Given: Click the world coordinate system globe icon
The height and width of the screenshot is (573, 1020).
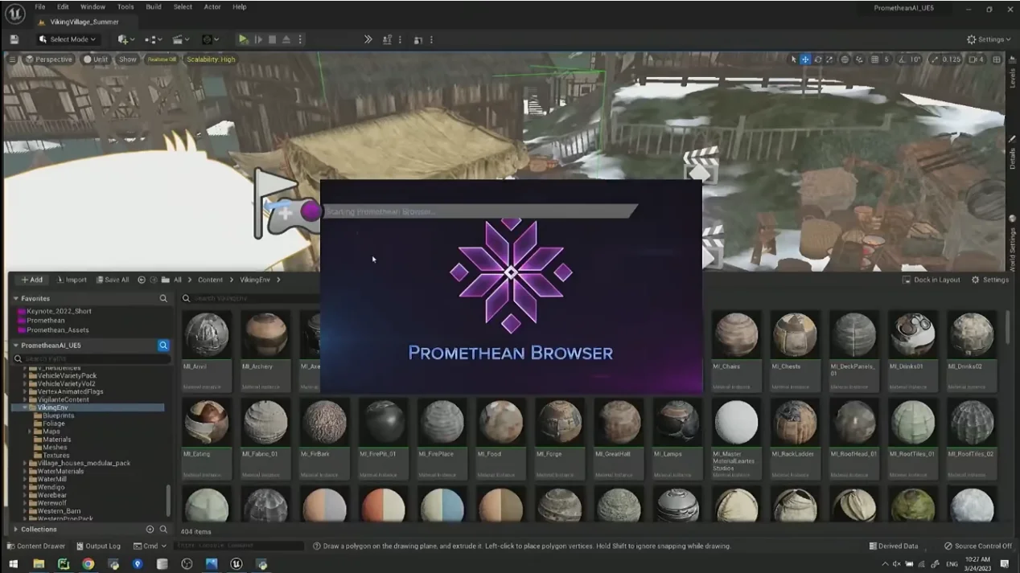Looking at the screenshot, I should tap(845, 59).
